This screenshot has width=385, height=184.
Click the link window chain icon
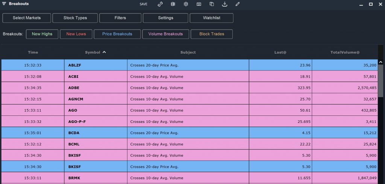point(160,4)
